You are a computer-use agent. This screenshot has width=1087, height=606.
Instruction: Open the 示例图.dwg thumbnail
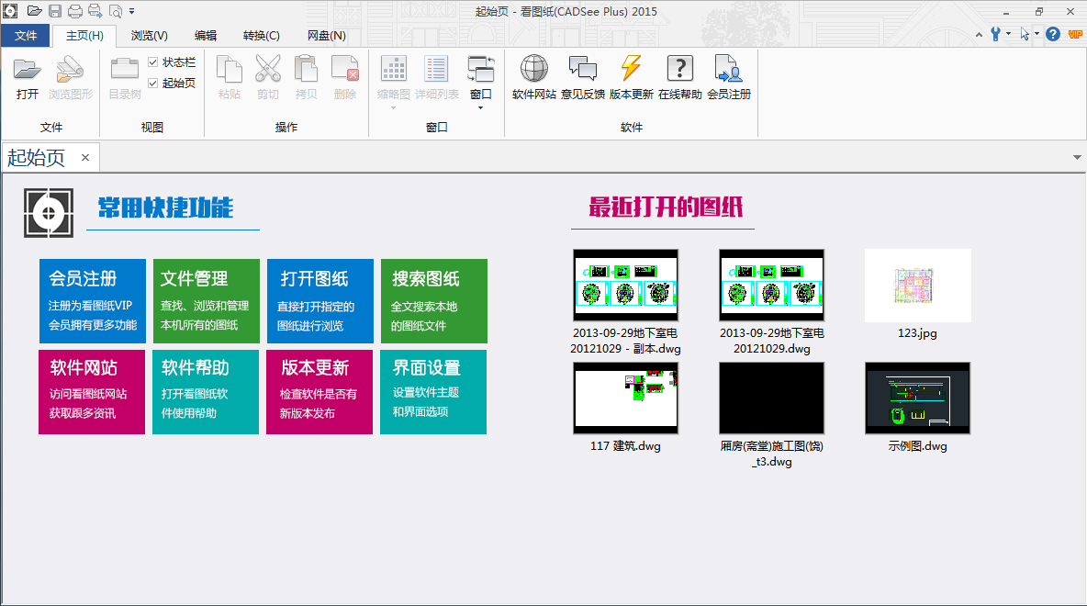pyautogui.click(x=917, y=398)
